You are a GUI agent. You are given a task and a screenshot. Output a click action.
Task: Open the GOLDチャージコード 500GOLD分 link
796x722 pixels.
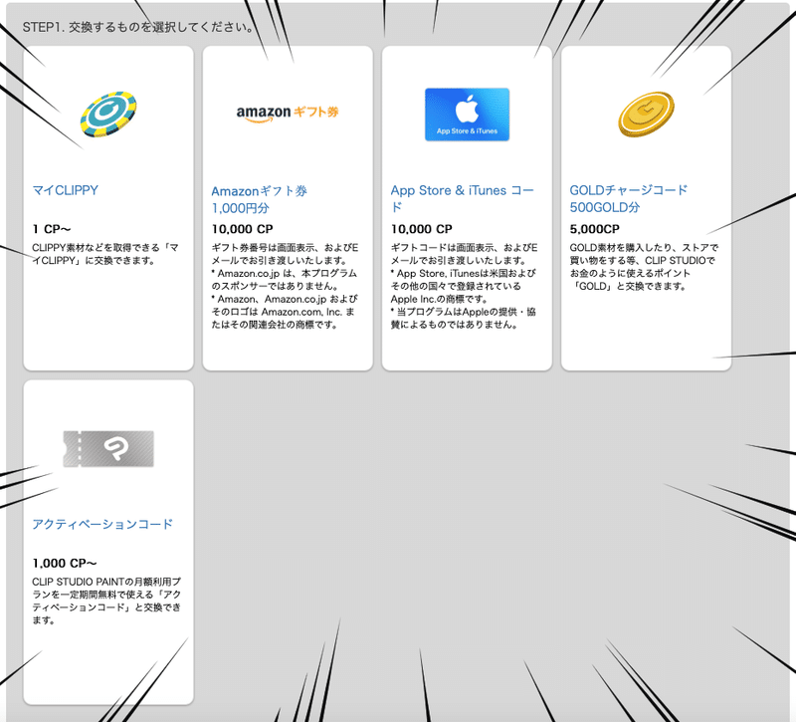629,198
